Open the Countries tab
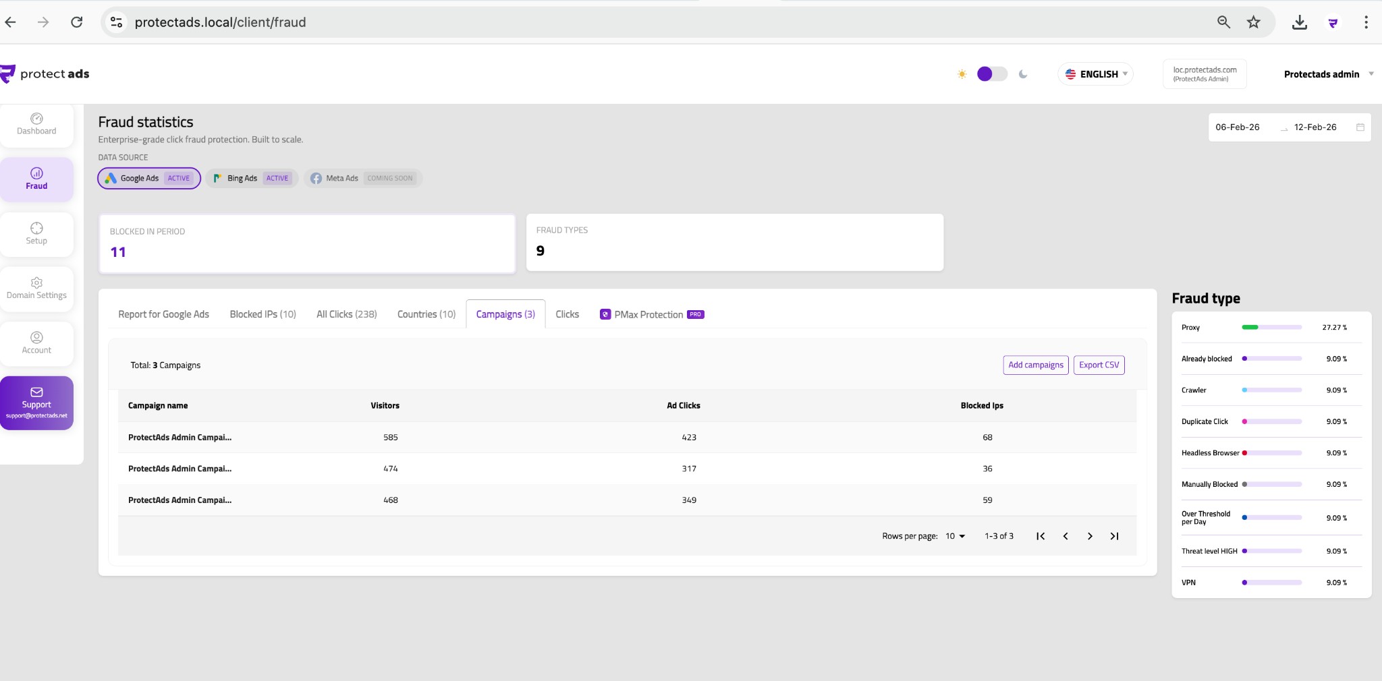This screenshot has height=681, width=1382. (x=425, y=314)
